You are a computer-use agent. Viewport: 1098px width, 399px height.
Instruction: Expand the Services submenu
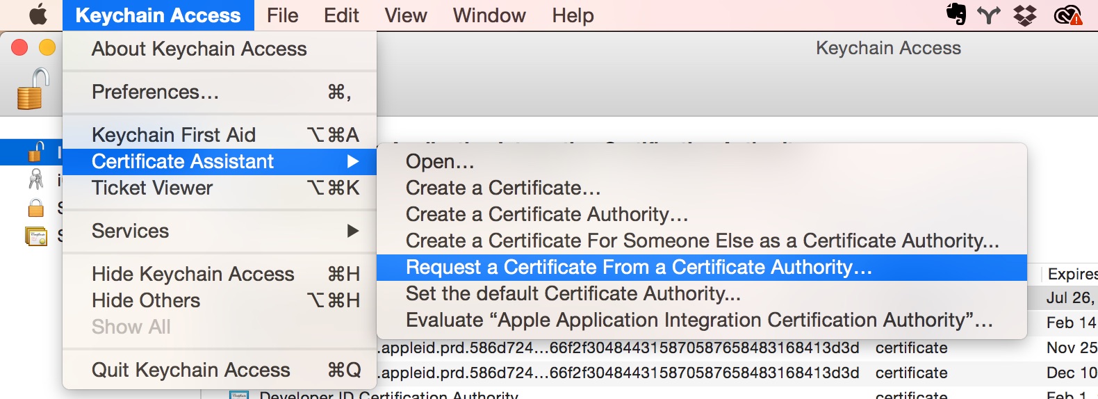pyautogui.click(x=220, y=231)
